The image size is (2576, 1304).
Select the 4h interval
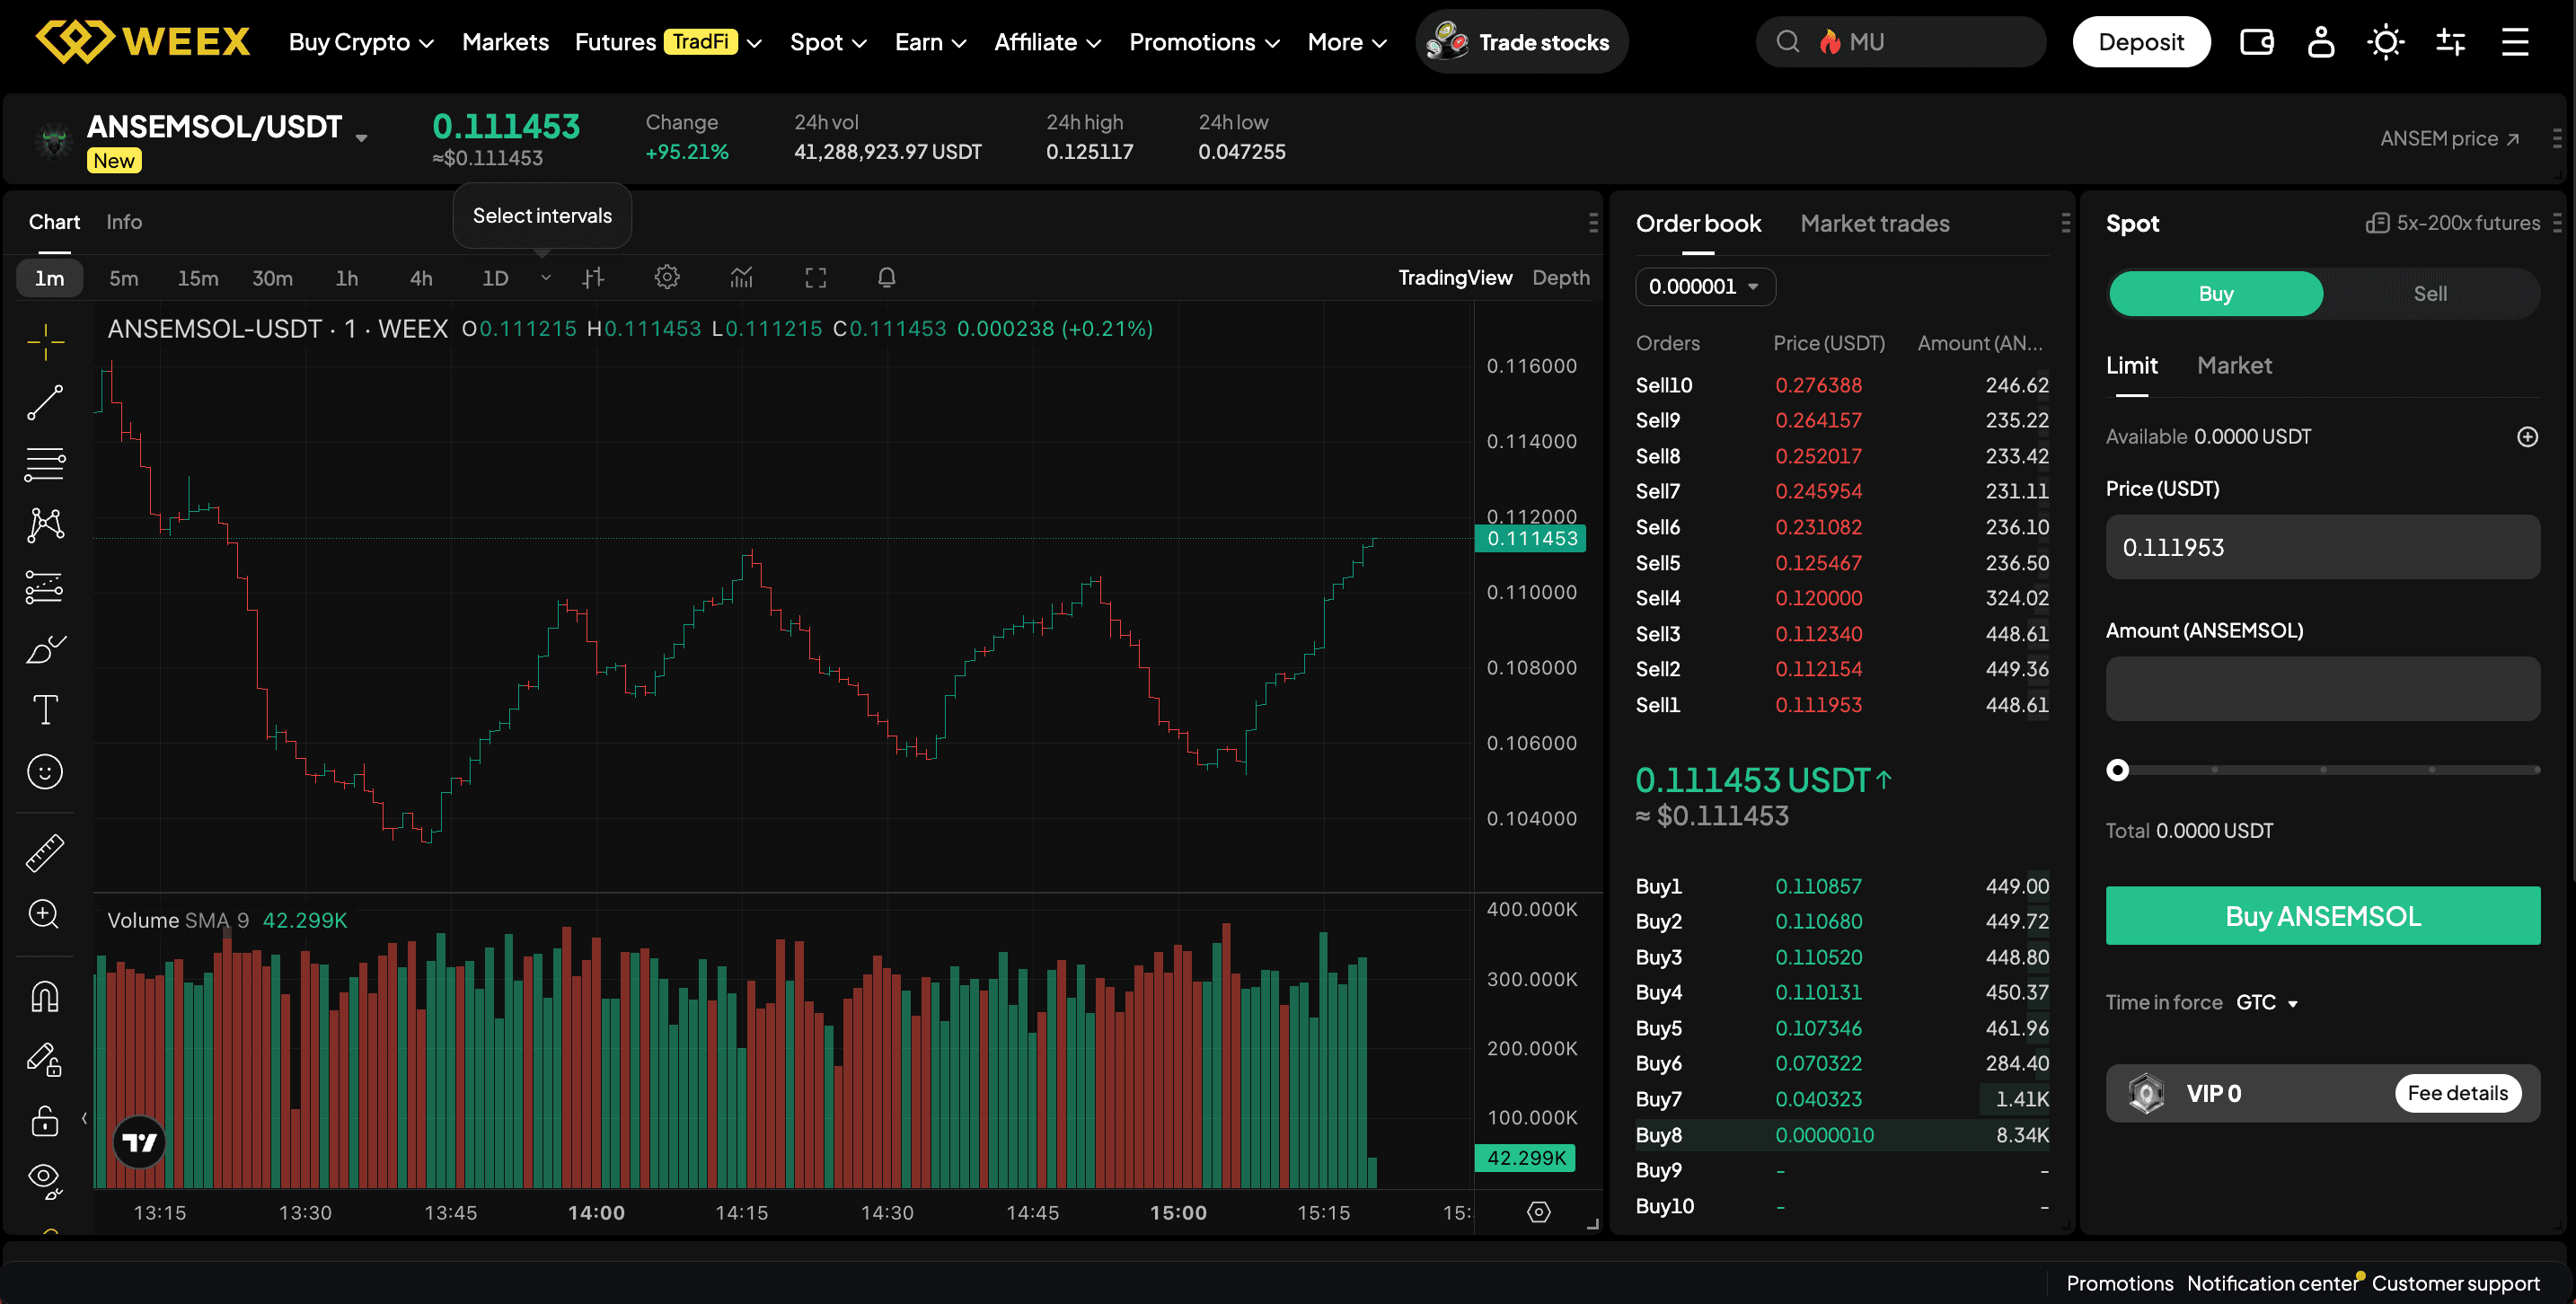tap(421, 278)
